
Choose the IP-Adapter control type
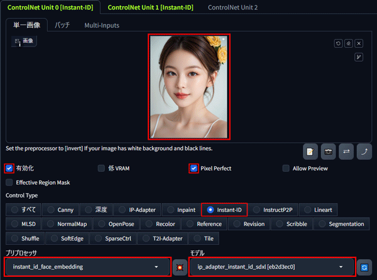pyautogui.click(x=137, y=210)
